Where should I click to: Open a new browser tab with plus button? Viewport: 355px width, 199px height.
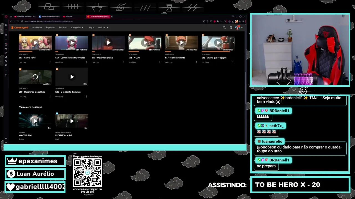[x=112, y=17]
